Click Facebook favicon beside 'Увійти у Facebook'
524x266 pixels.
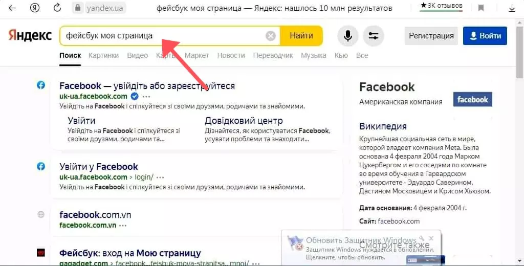41,166
